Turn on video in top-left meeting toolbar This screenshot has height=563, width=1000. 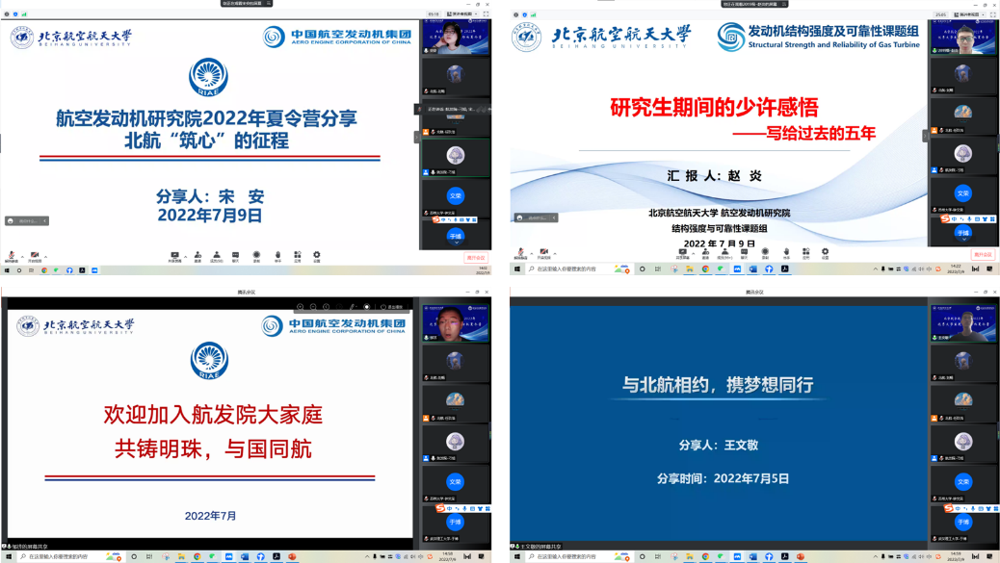[35, 255]
